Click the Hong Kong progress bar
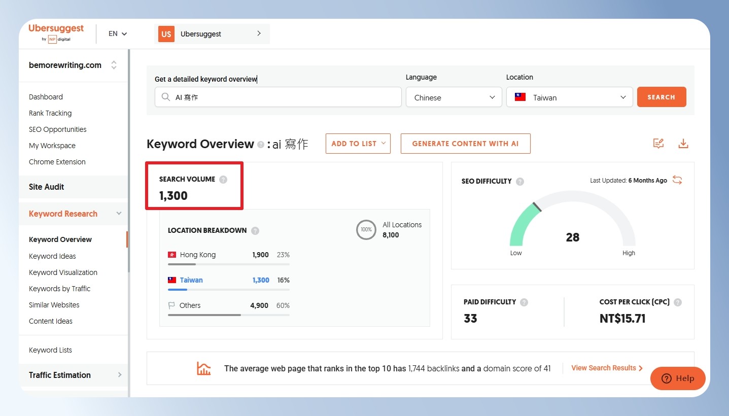The width and height of the screenshot is (729, 416). coord(229,264)
